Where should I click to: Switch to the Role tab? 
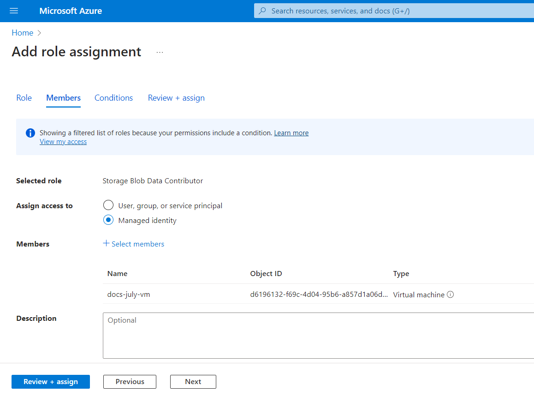pyautogui.click(x=24, y=98)
